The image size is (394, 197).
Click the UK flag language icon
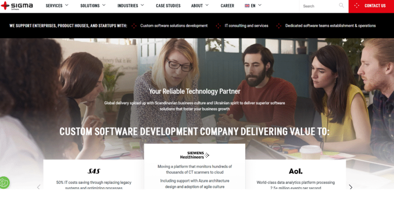tap(247, 5)
